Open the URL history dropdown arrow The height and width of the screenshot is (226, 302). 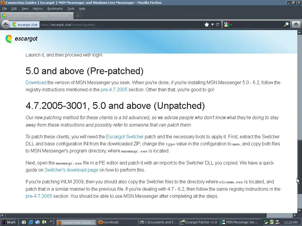pos(212,25)
